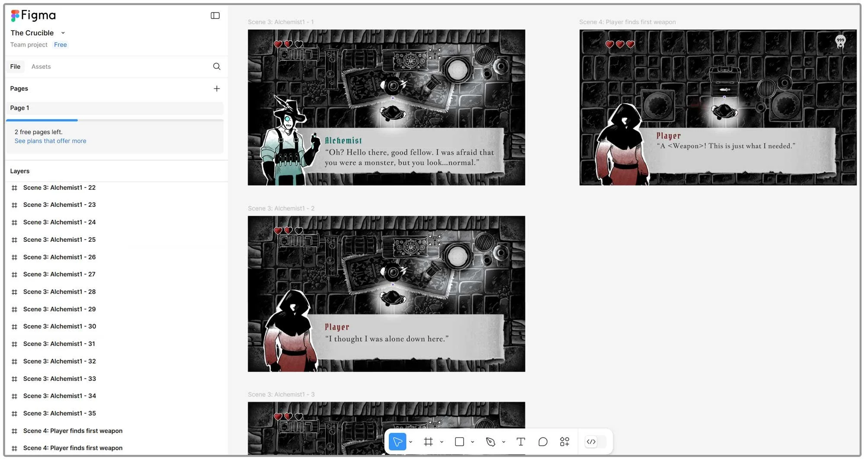Click frame icon of Alchemist1 - 33 layer
This screenshot has height=459, width=864.
[x=14, y=379]
